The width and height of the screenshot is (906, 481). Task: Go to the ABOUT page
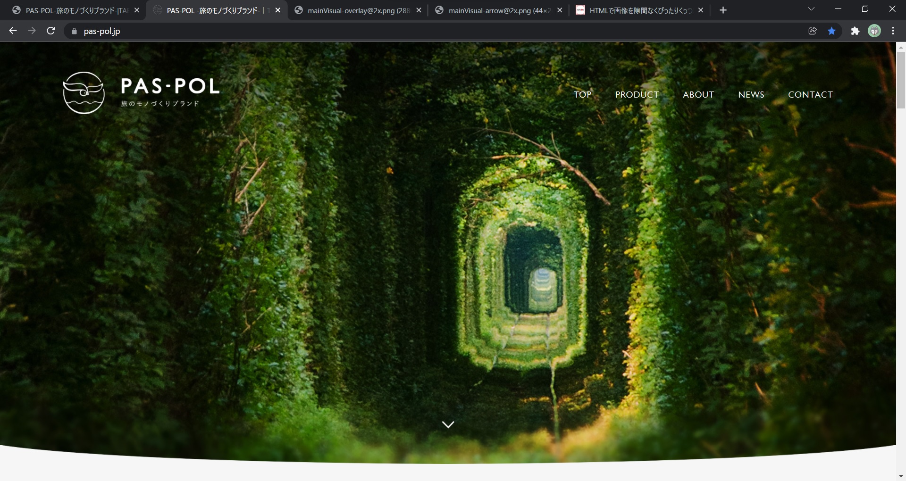[698, 95]
